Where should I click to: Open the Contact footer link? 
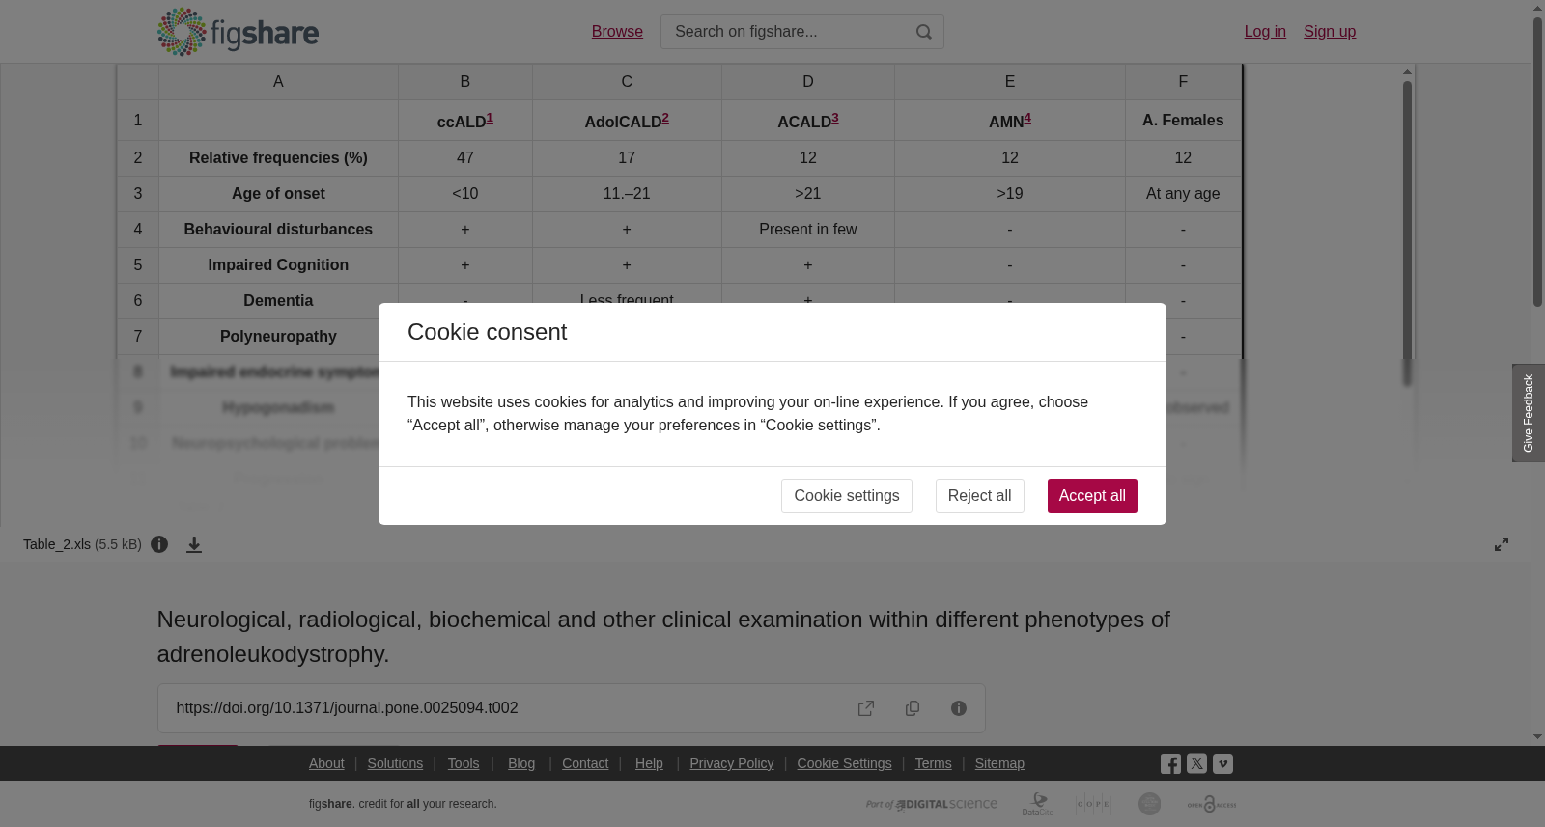(585, 763)
